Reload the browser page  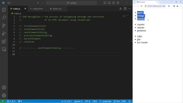[142, 6]
